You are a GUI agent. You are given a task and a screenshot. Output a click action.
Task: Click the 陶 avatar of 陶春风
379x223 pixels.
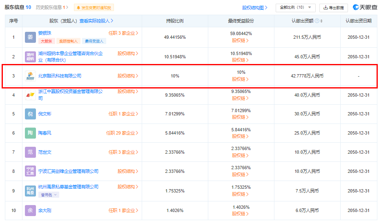tap(30, 133)
